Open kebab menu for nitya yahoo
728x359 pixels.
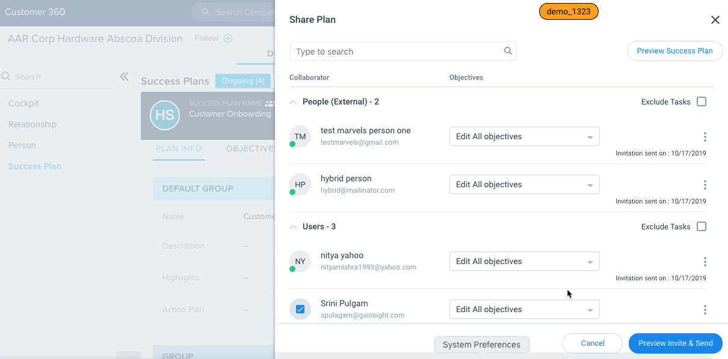pos(705,262)
